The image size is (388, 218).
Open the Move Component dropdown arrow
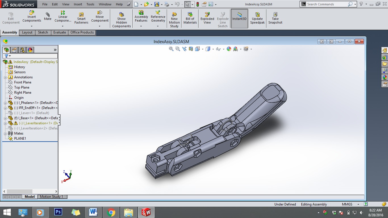100,26
